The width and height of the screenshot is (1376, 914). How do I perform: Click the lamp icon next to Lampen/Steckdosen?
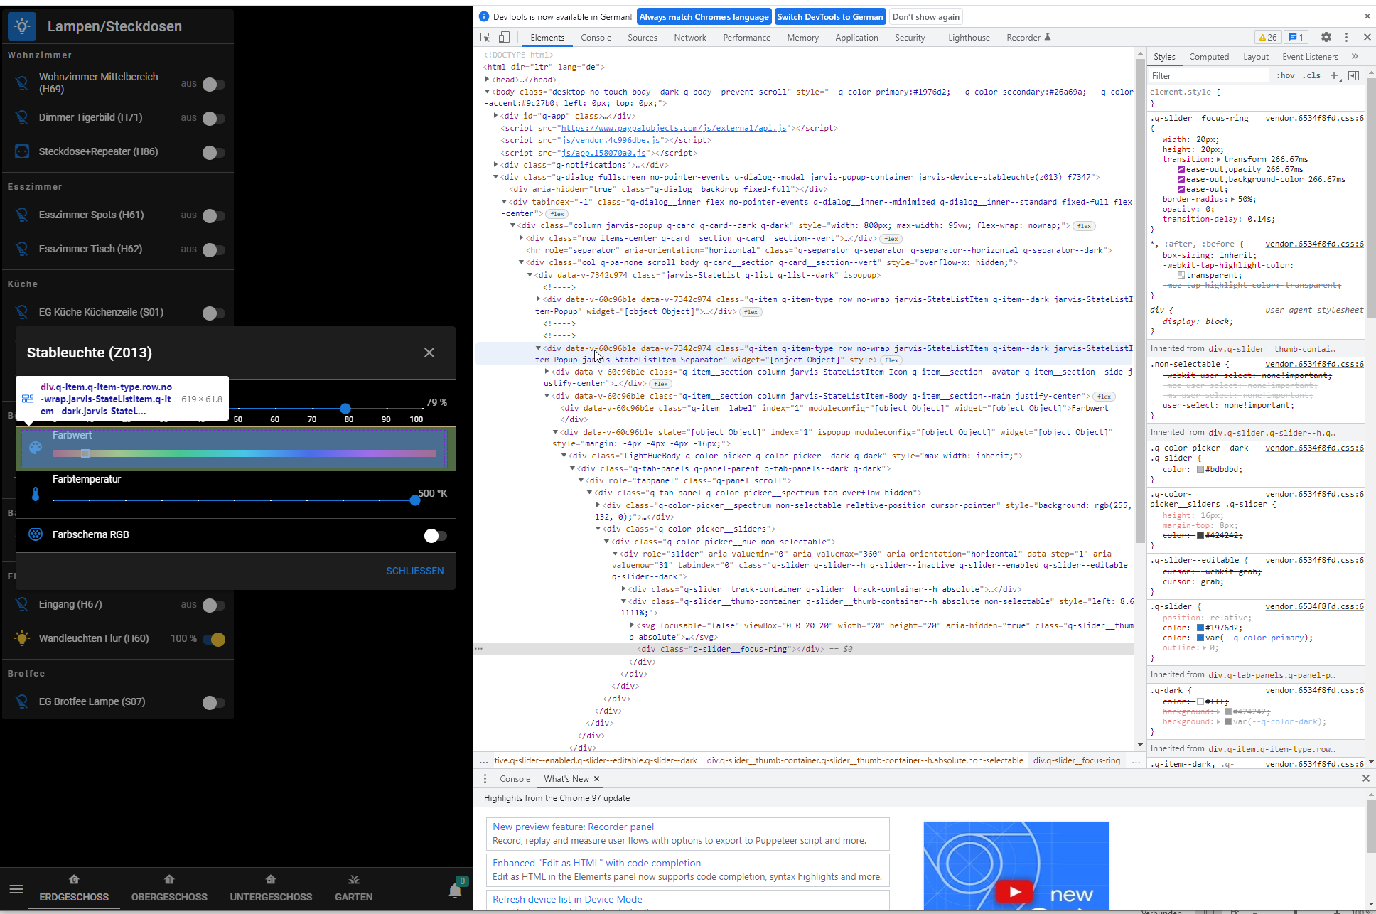tap(22, 26)
